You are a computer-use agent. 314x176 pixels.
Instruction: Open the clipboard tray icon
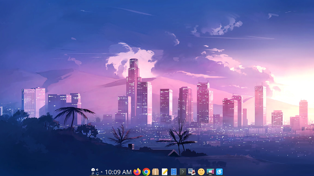tap(93, 174)
